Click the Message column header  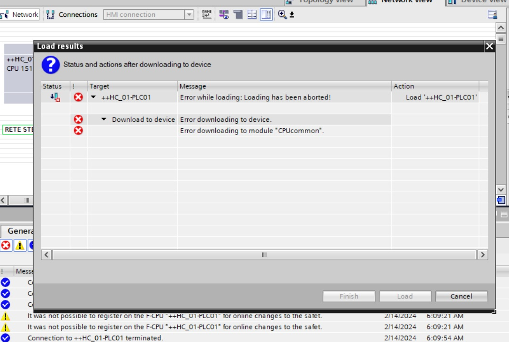[284, 86]
